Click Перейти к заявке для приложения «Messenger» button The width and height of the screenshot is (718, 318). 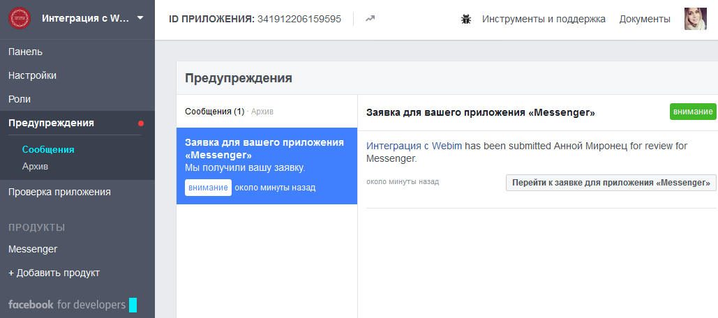[x=611, y=183]
